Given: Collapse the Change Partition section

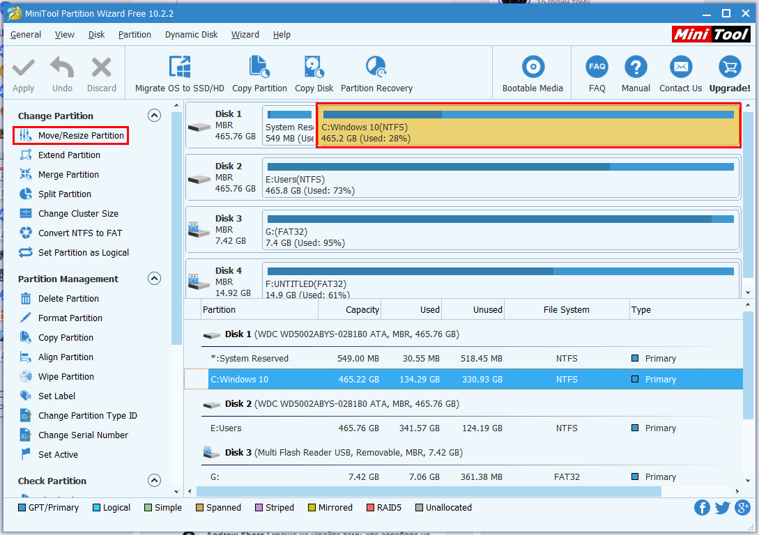Looking at the screenshot, I should tap(154, 115).
